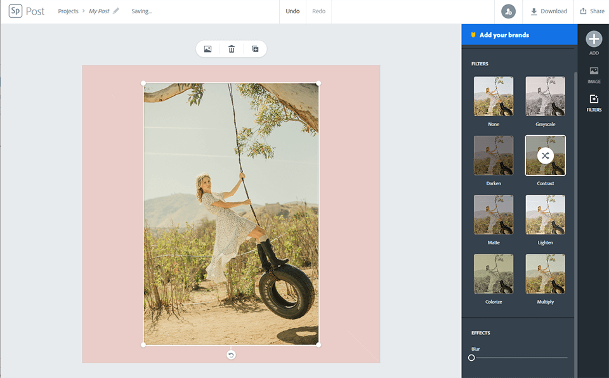
Task: Delete the selected image with trash icon
Action: (x=232, y=49)
